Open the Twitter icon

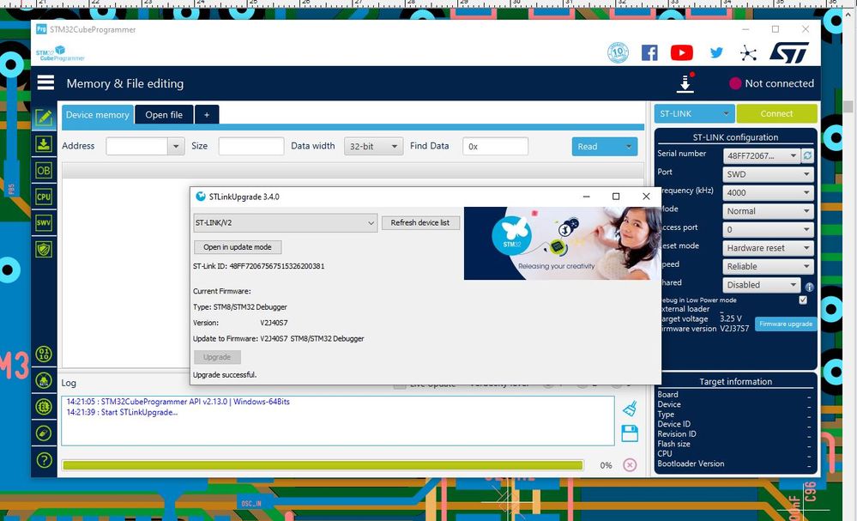pyautogui.click(x=716, y=52)
